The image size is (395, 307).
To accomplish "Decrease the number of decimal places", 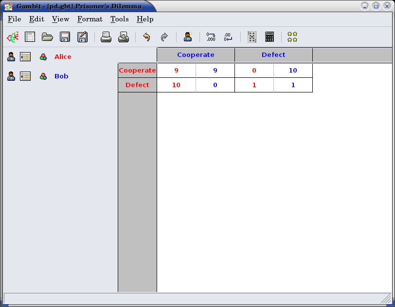I will 228,37.
